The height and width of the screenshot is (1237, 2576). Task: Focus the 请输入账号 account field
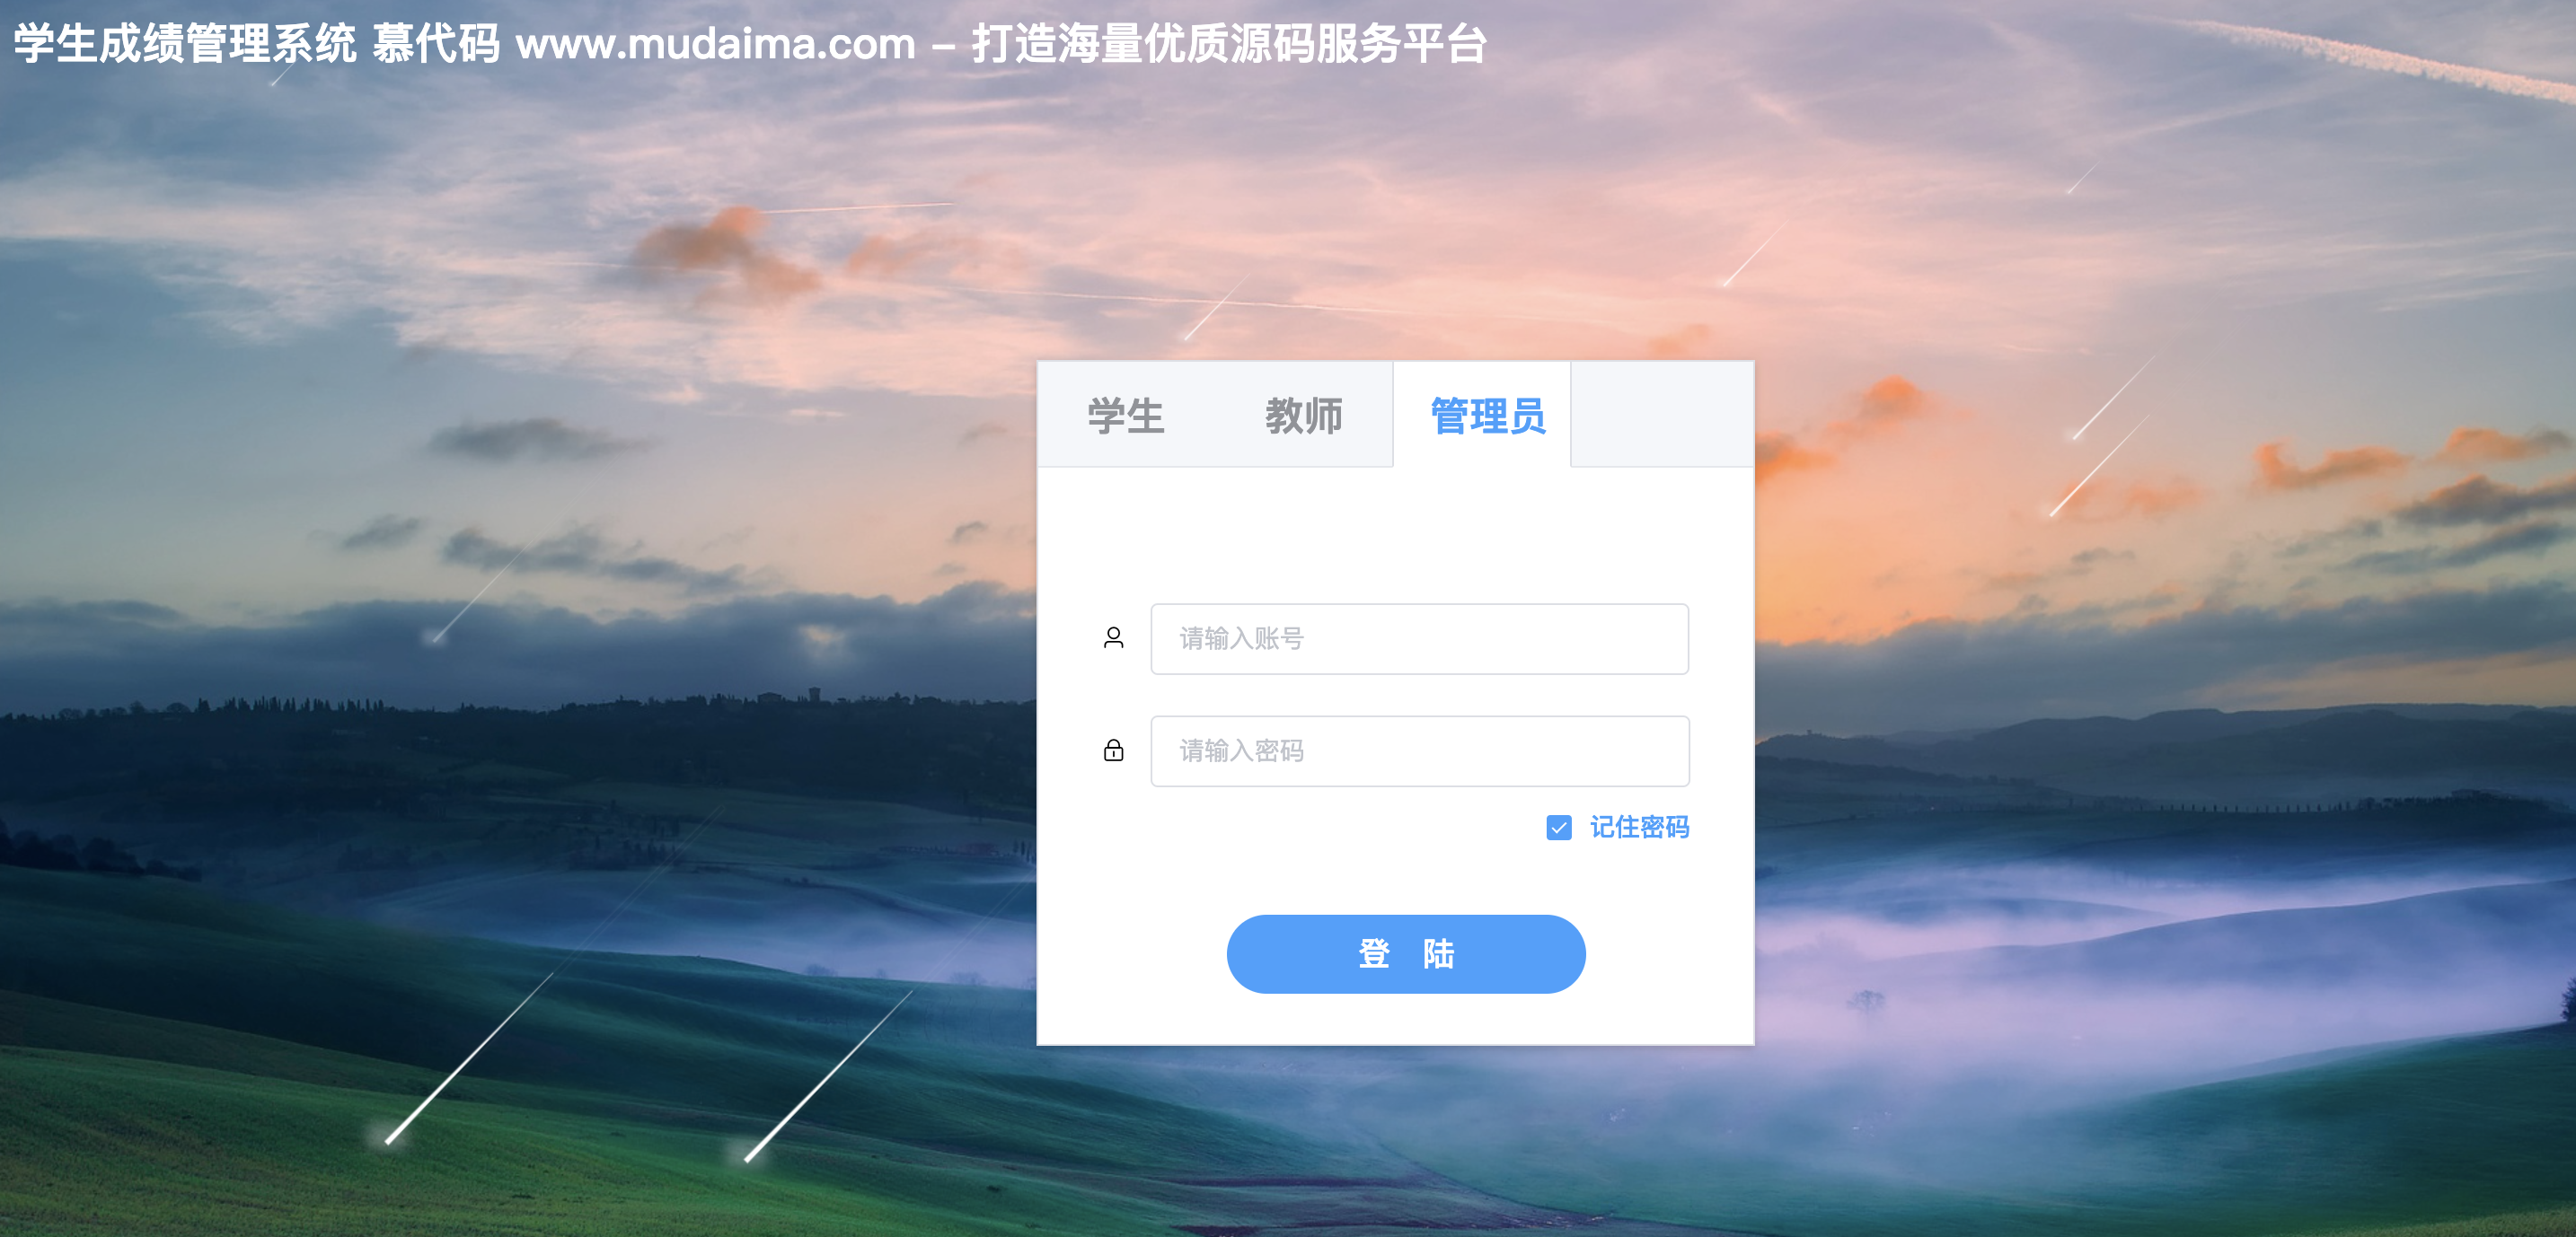1419,639
